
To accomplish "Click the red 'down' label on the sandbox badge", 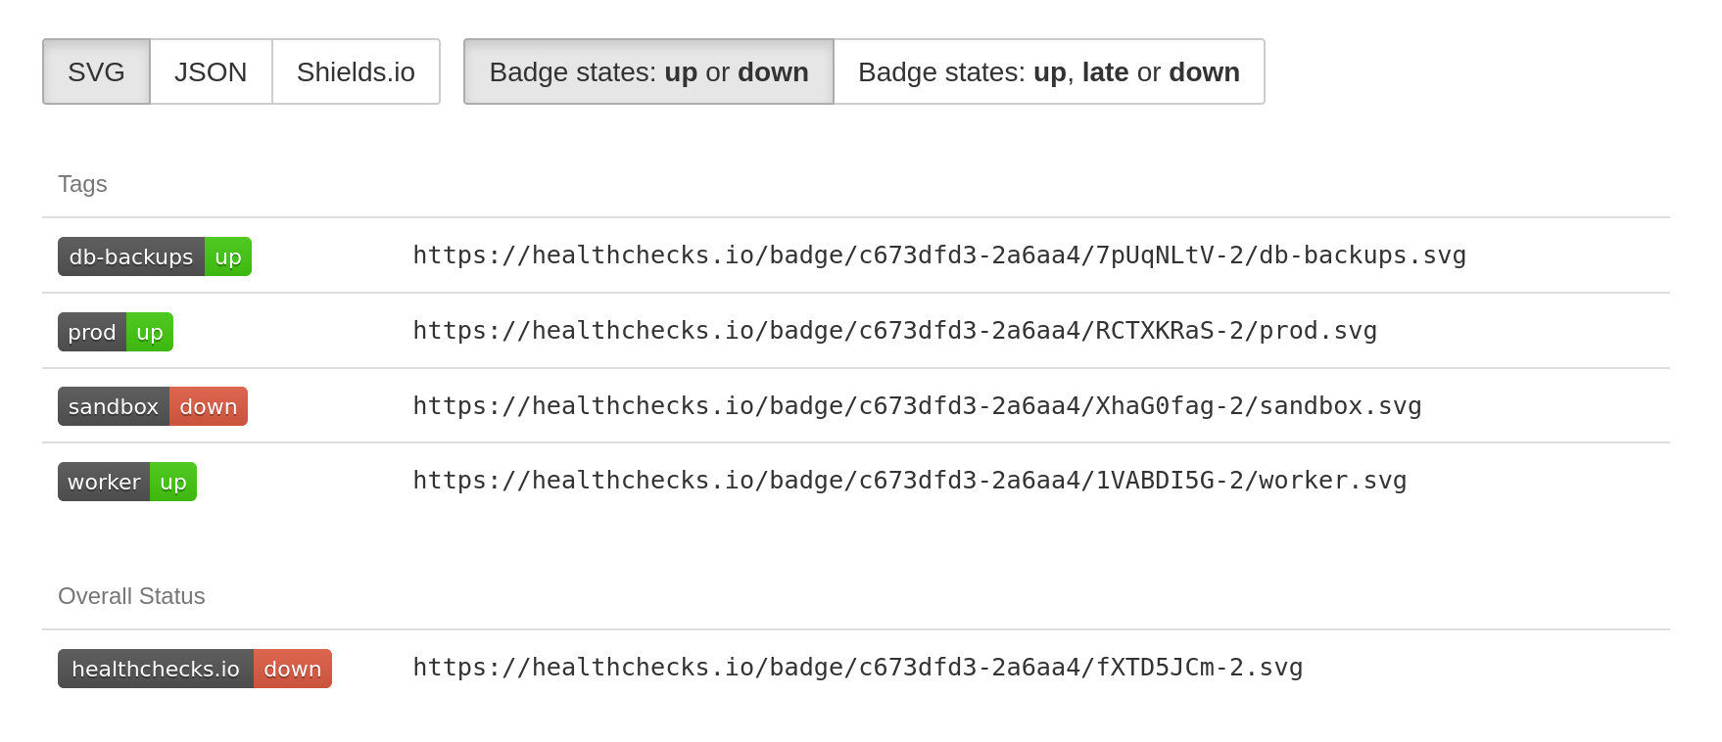I will [x=209, y=405].
